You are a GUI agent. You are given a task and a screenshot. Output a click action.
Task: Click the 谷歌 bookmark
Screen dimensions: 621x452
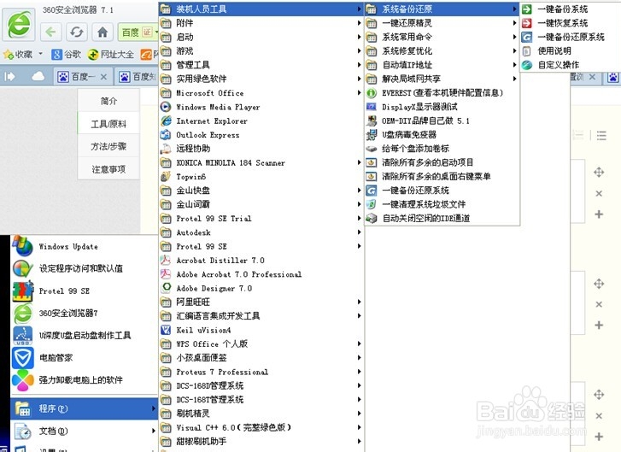(x=66, y=55)
